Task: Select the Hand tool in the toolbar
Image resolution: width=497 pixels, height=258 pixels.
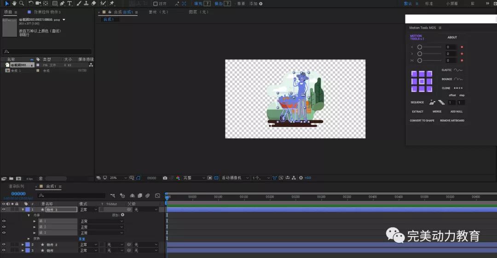Action: pyautogui.click(x=14, y=3)
